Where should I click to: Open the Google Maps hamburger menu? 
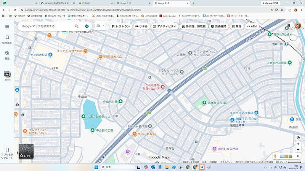point(7,26)
